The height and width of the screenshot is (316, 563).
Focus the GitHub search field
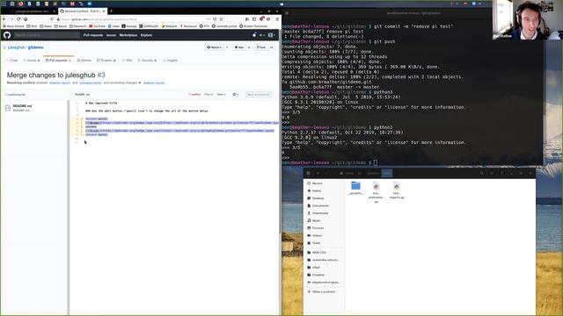47,35
